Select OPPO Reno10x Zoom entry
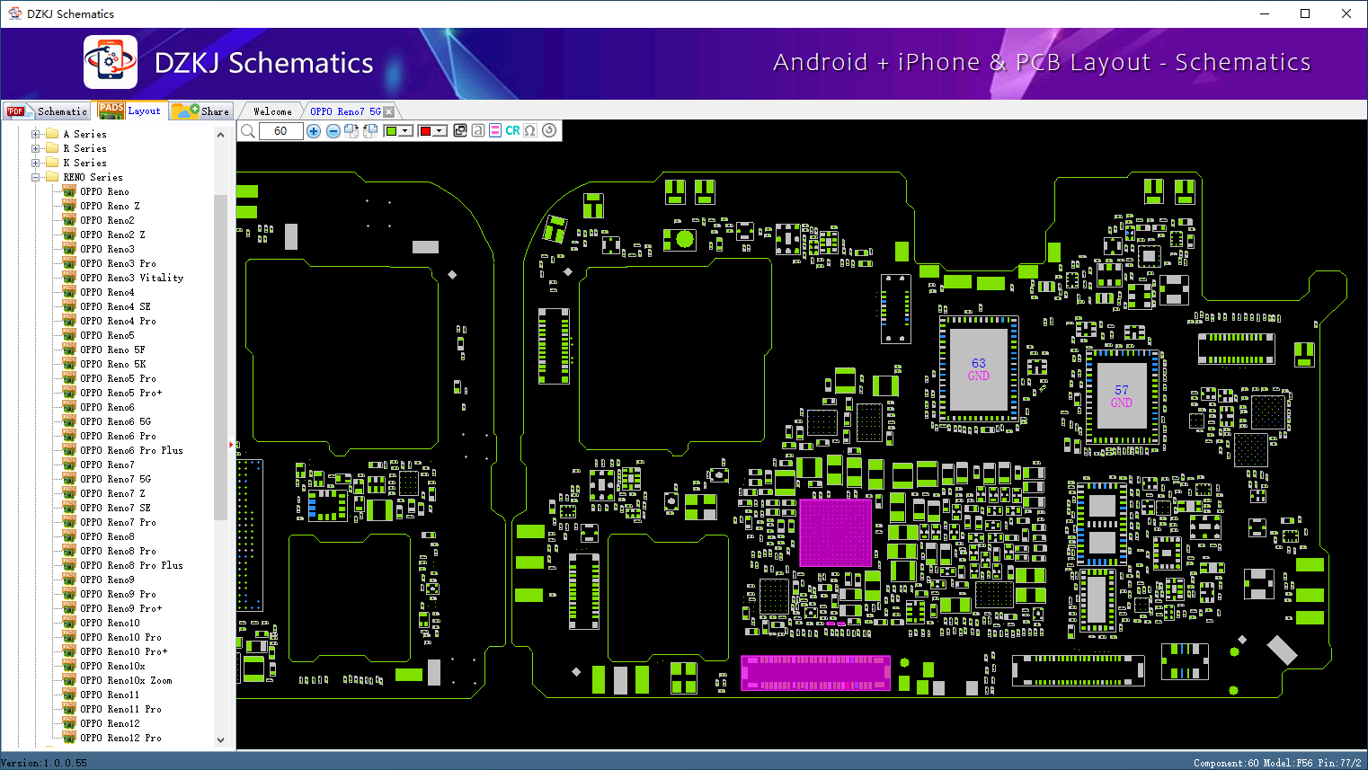 126,680
